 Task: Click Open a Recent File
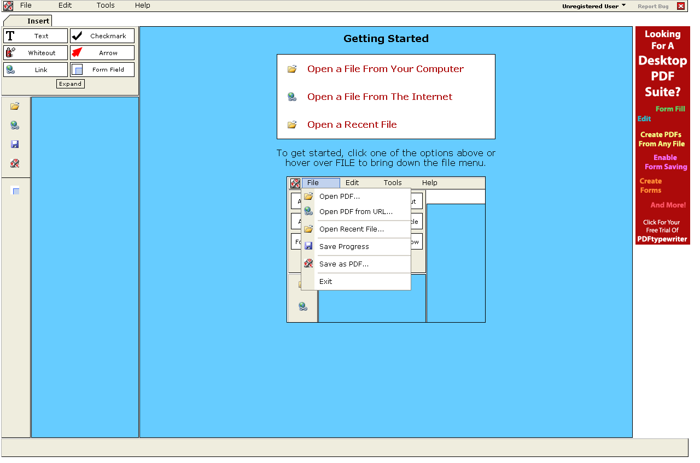[x=352, y=124]
